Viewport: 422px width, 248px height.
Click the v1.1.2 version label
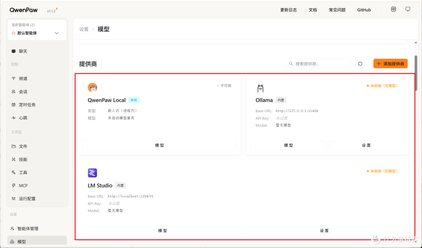coord(51,11)
